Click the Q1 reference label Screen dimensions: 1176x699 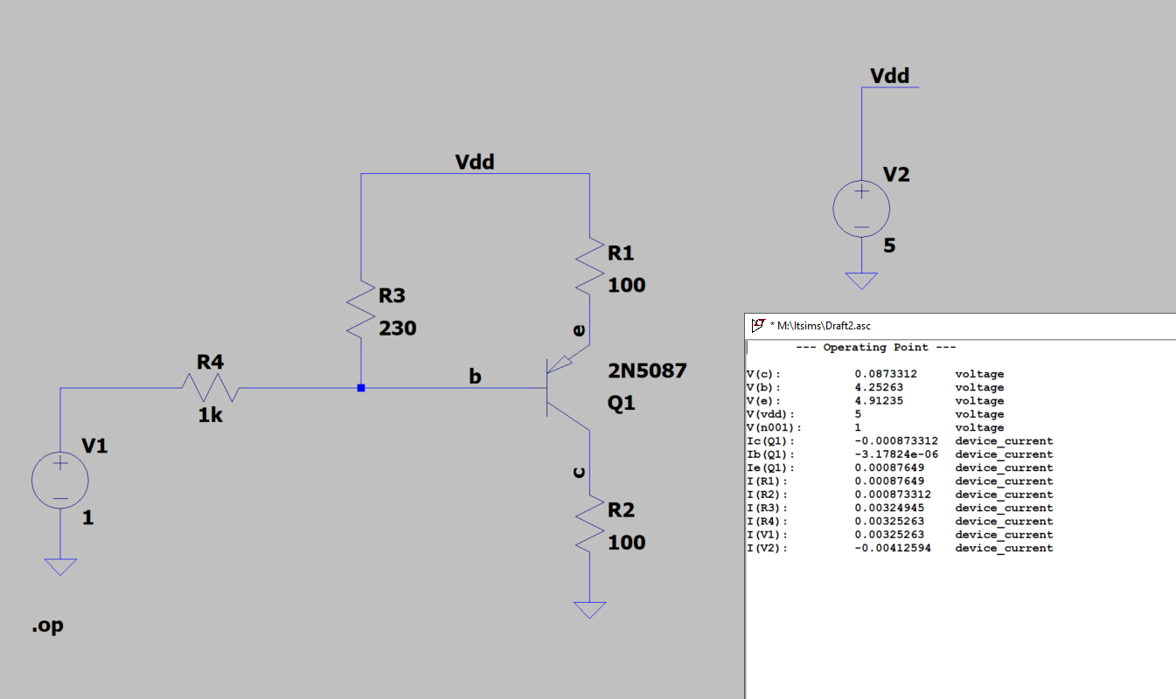(x=622, y=404)
